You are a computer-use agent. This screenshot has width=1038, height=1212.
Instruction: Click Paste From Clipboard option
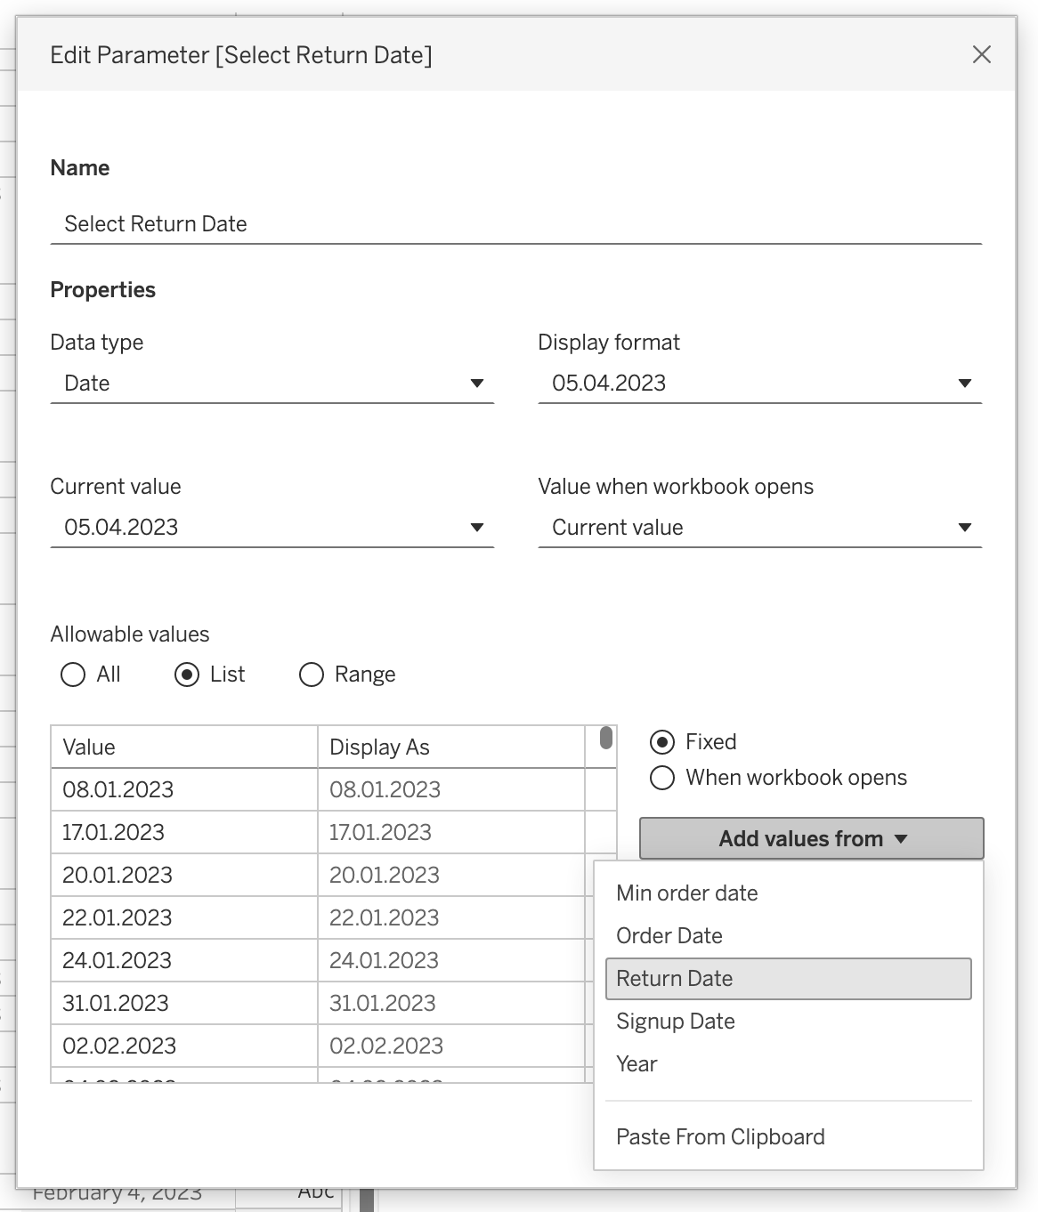tap(720, 1137)
